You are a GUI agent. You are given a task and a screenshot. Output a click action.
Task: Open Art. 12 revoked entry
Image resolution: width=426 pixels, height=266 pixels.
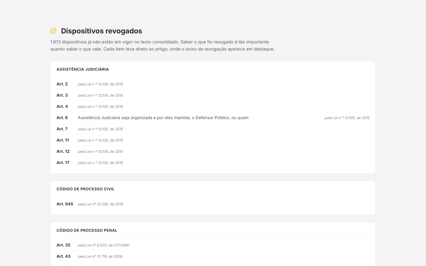(213, 151)
